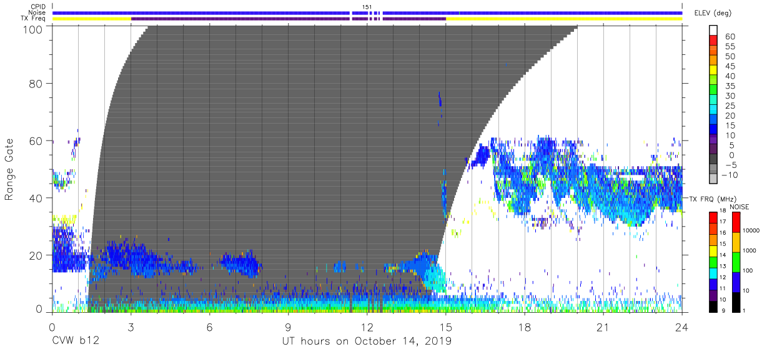The height and width of the screenshot is (354, 767).
Task: Click the 80 tick on Range Gate axis
Action: click(37, 84)
